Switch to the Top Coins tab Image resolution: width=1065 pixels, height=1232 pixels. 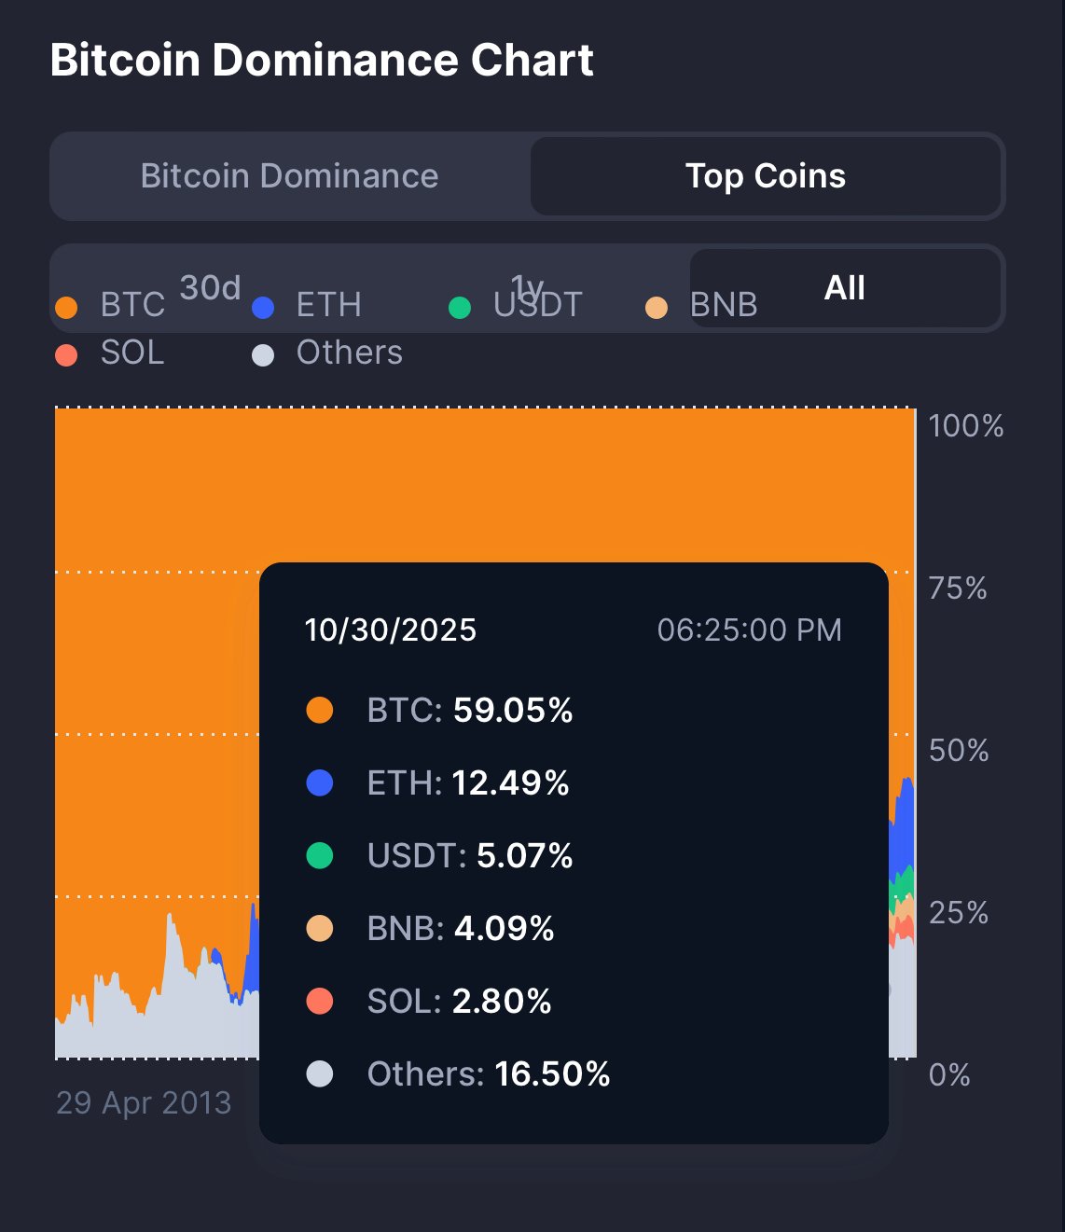click(766, 176)
